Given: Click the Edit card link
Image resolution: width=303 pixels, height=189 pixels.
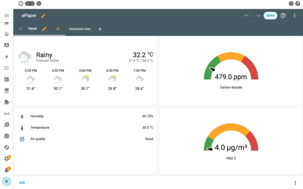Looking at the screenshot, I should [x=22, y=183].
